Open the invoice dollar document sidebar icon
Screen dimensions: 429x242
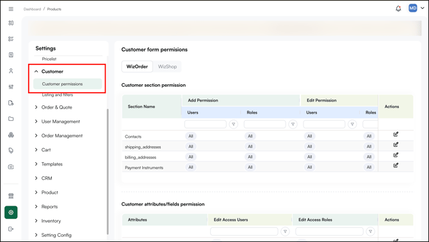pos(11,55)
